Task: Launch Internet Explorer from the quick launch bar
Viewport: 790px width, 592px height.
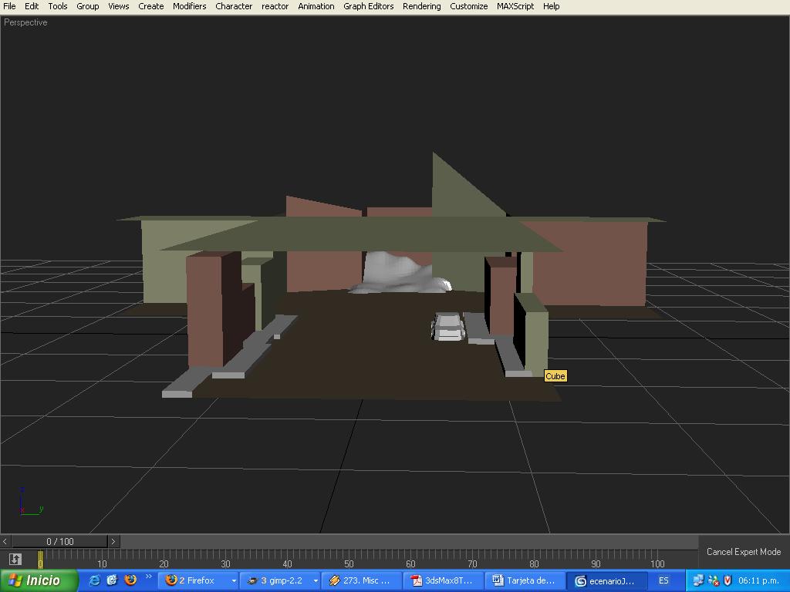Action: tap(94, 580)
